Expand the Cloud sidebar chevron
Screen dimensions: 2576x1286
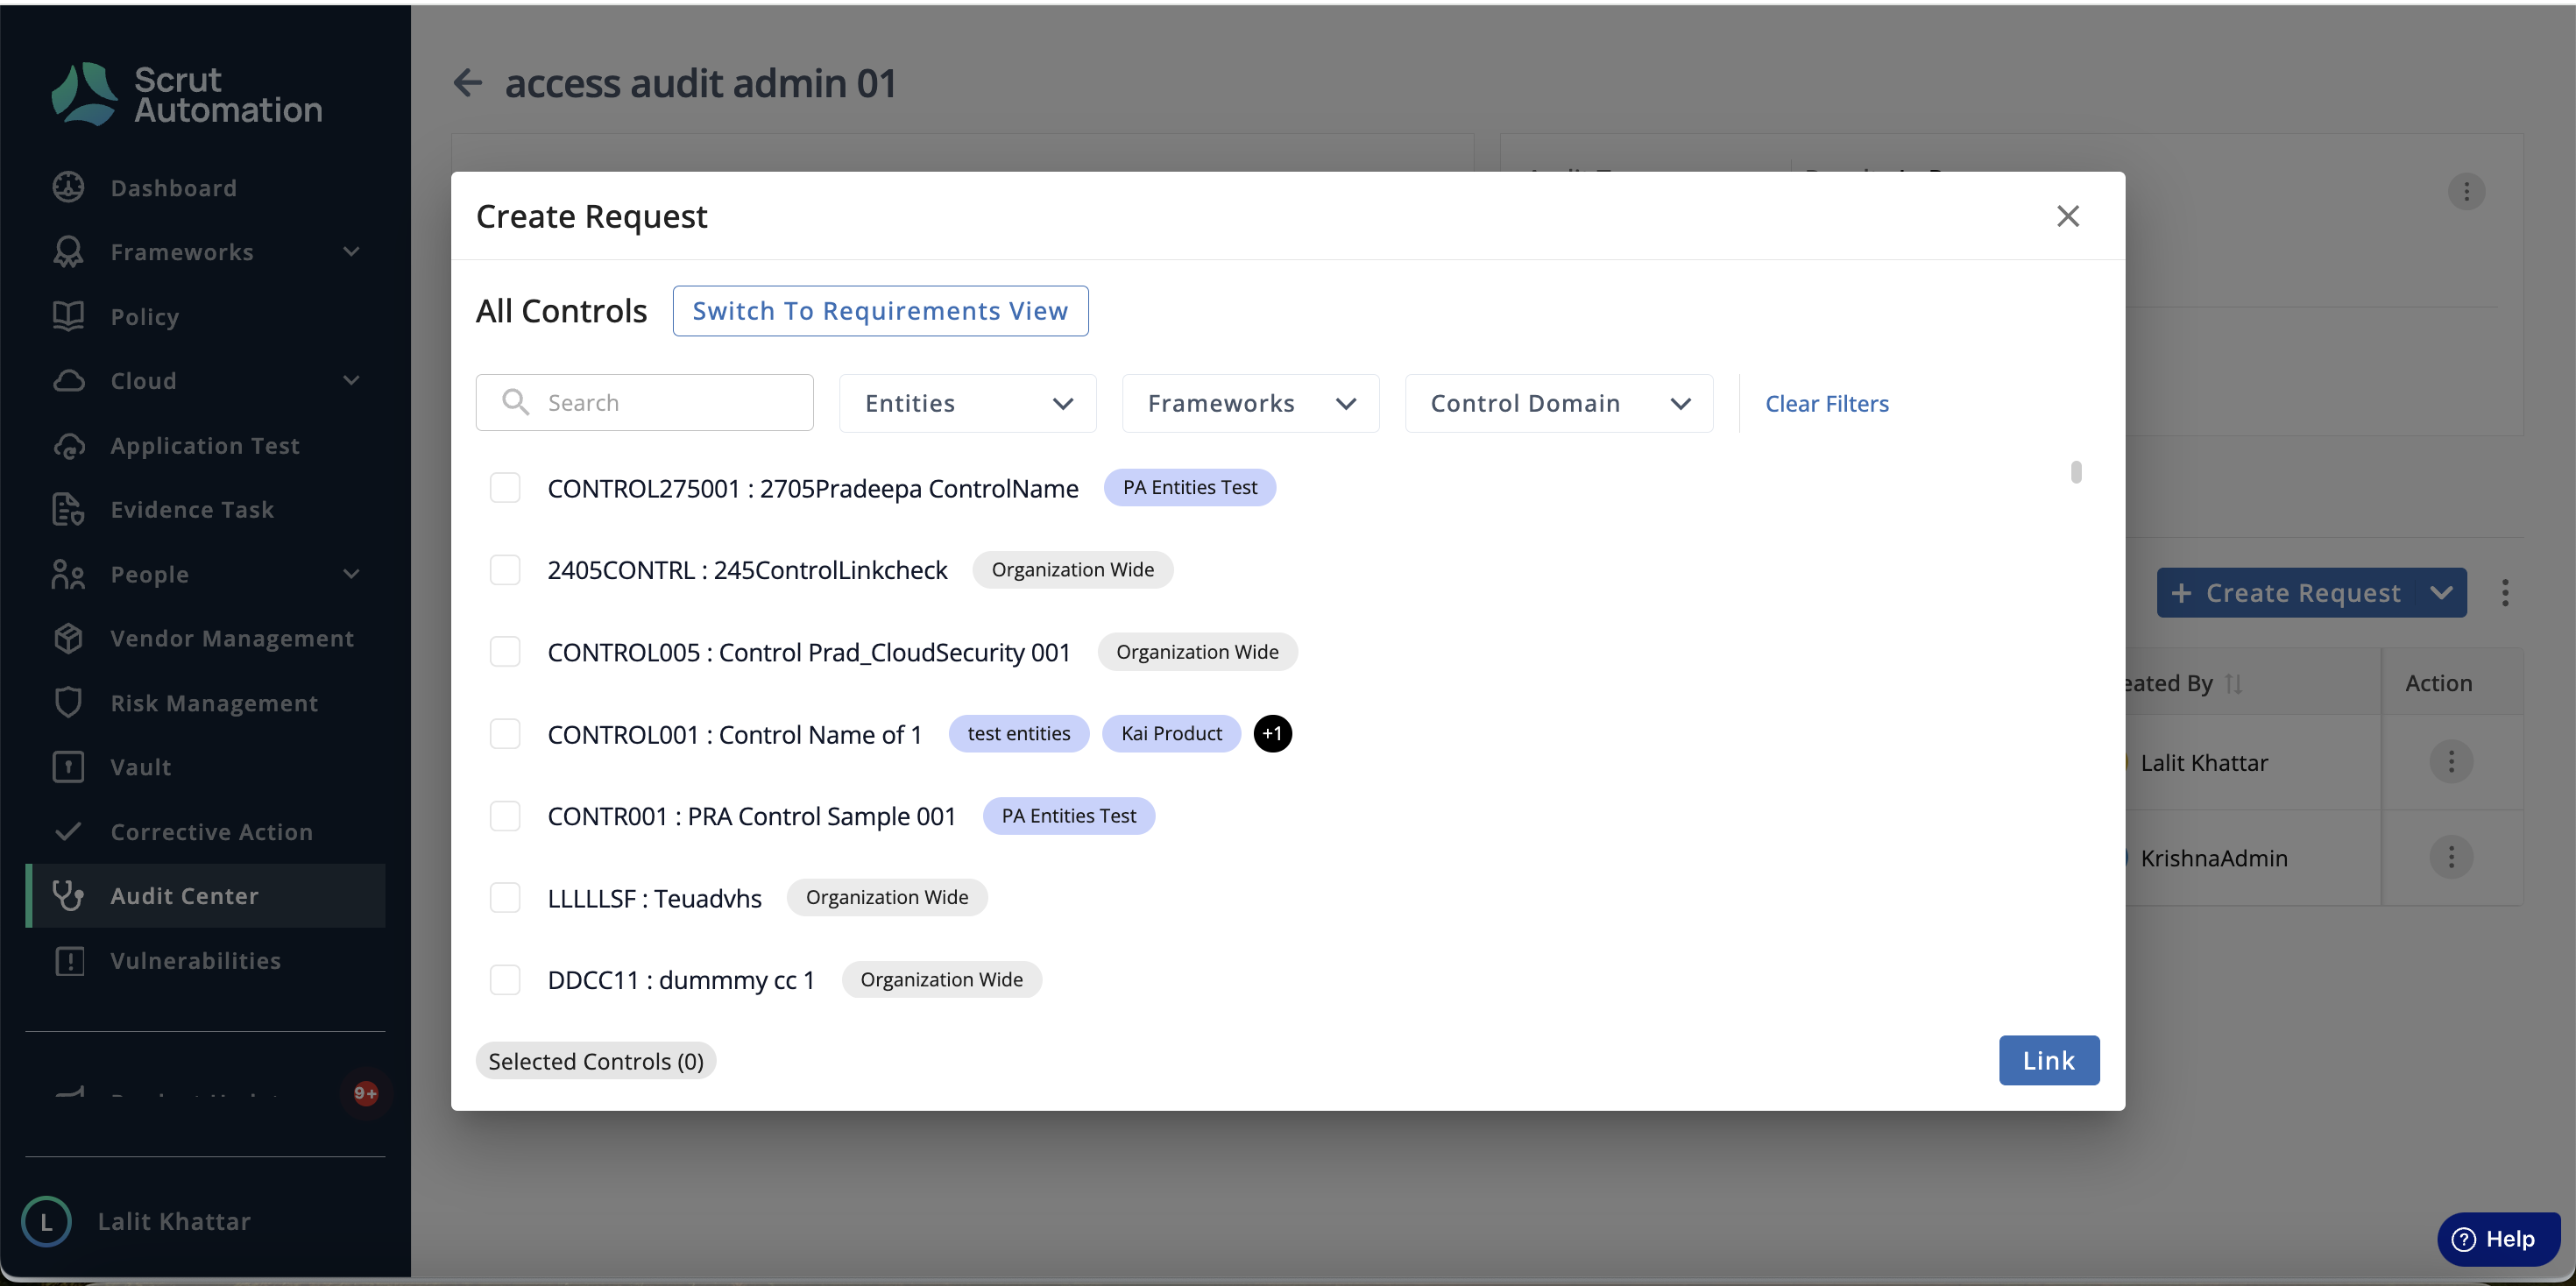click(x=351, y=381)
